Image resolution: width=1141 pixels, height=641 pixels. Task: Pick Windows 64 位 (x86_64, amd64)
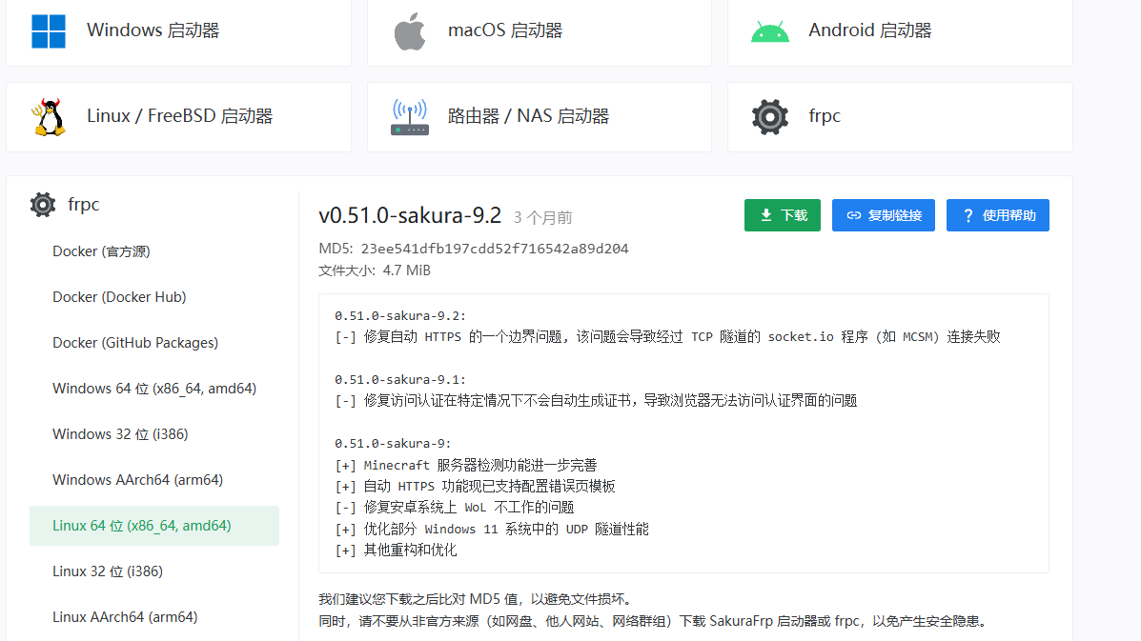(154, 389)
